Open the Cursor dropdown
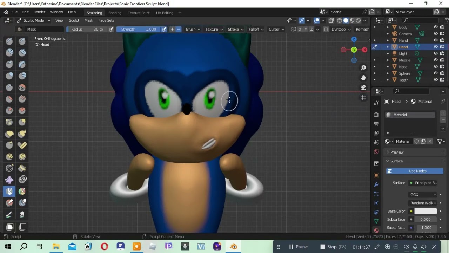The height and width of the screenshot is (253, 449). 276,29
